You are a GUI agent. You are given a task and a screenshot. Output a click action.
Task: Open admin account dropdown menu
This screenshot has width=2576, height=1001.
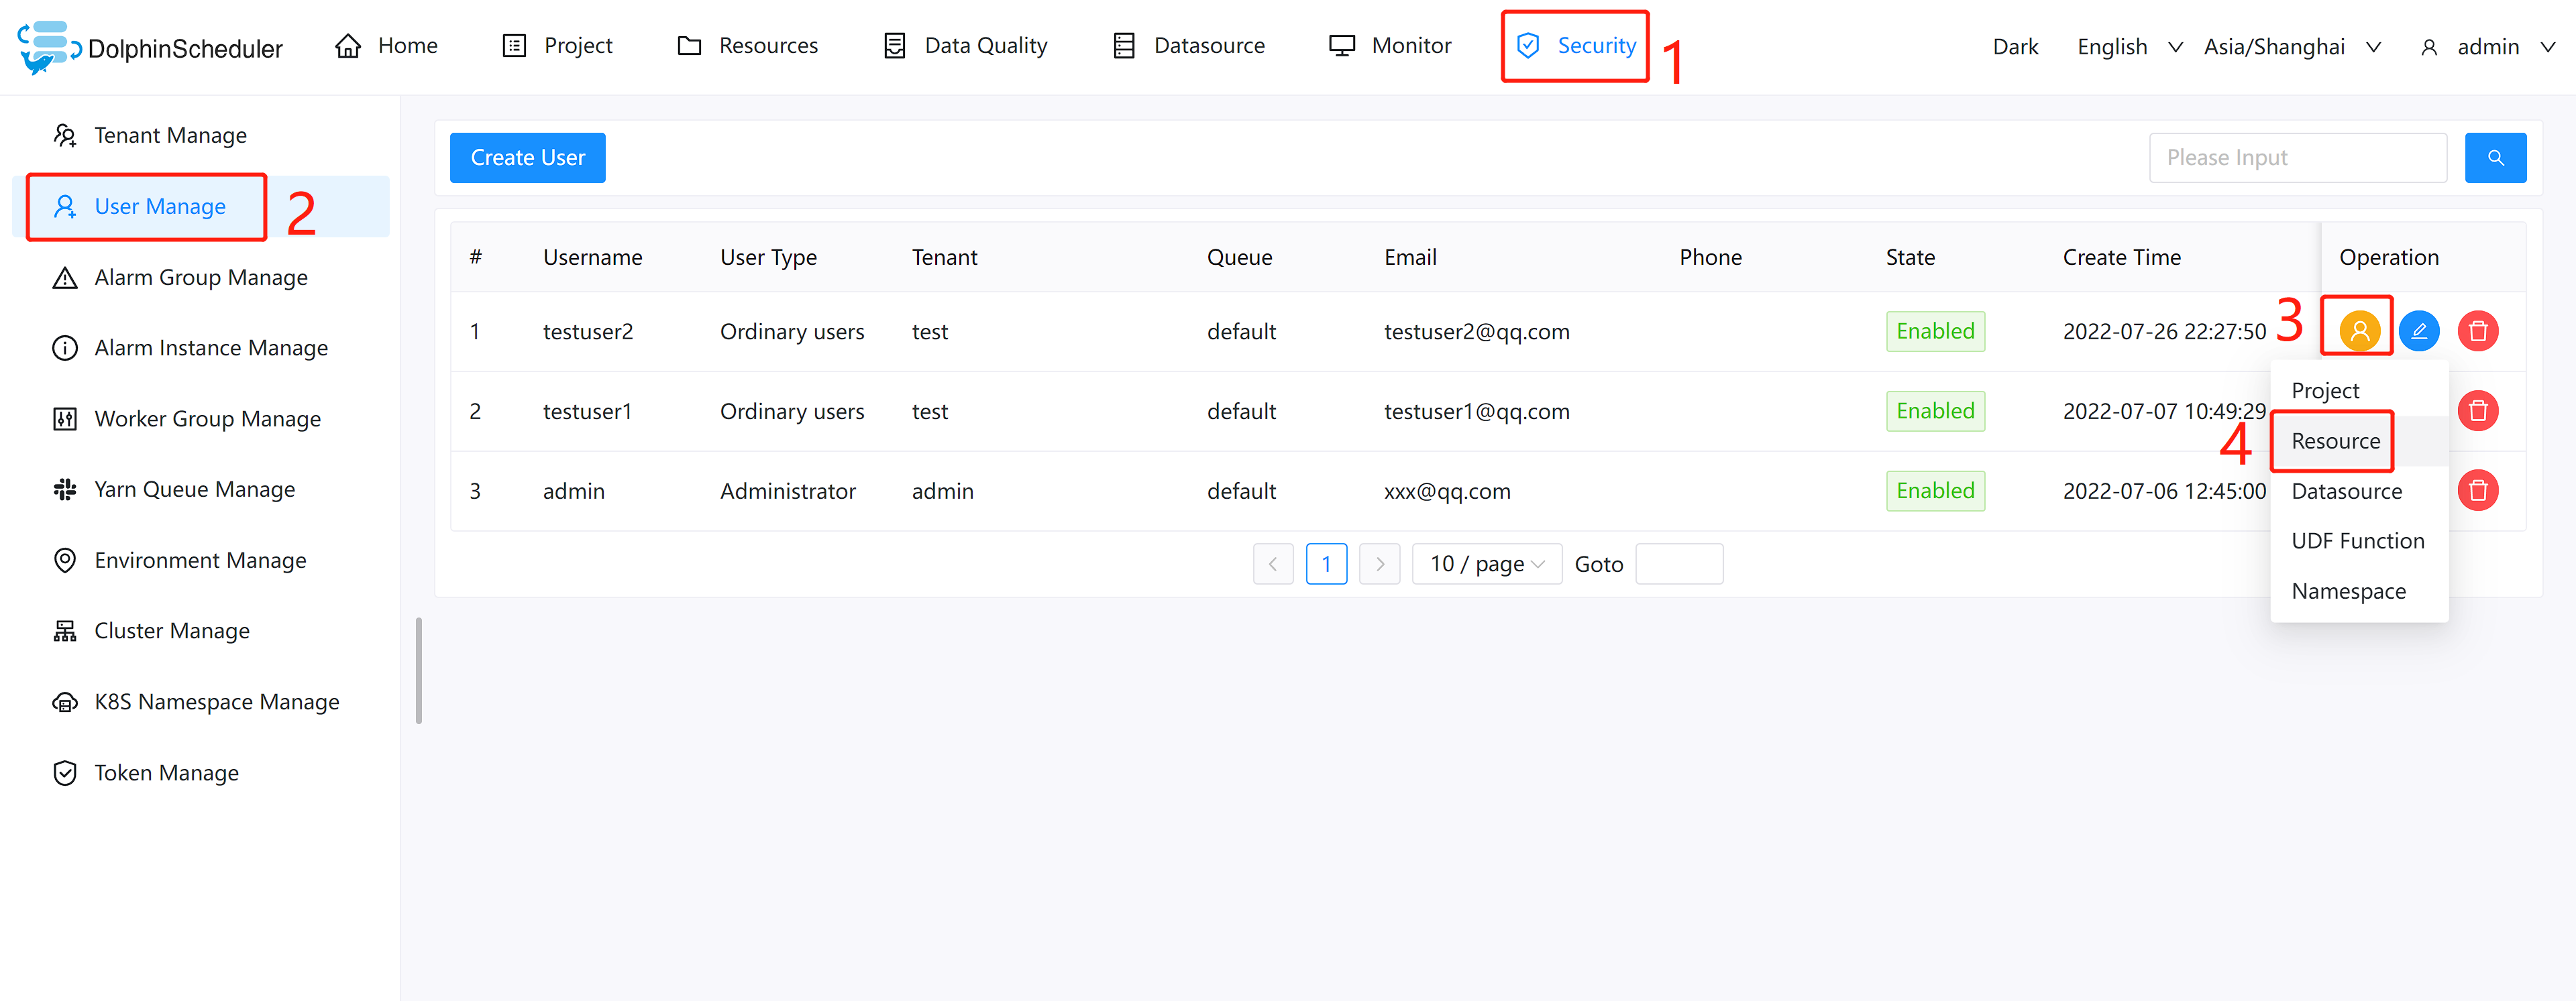(2488, 47)
